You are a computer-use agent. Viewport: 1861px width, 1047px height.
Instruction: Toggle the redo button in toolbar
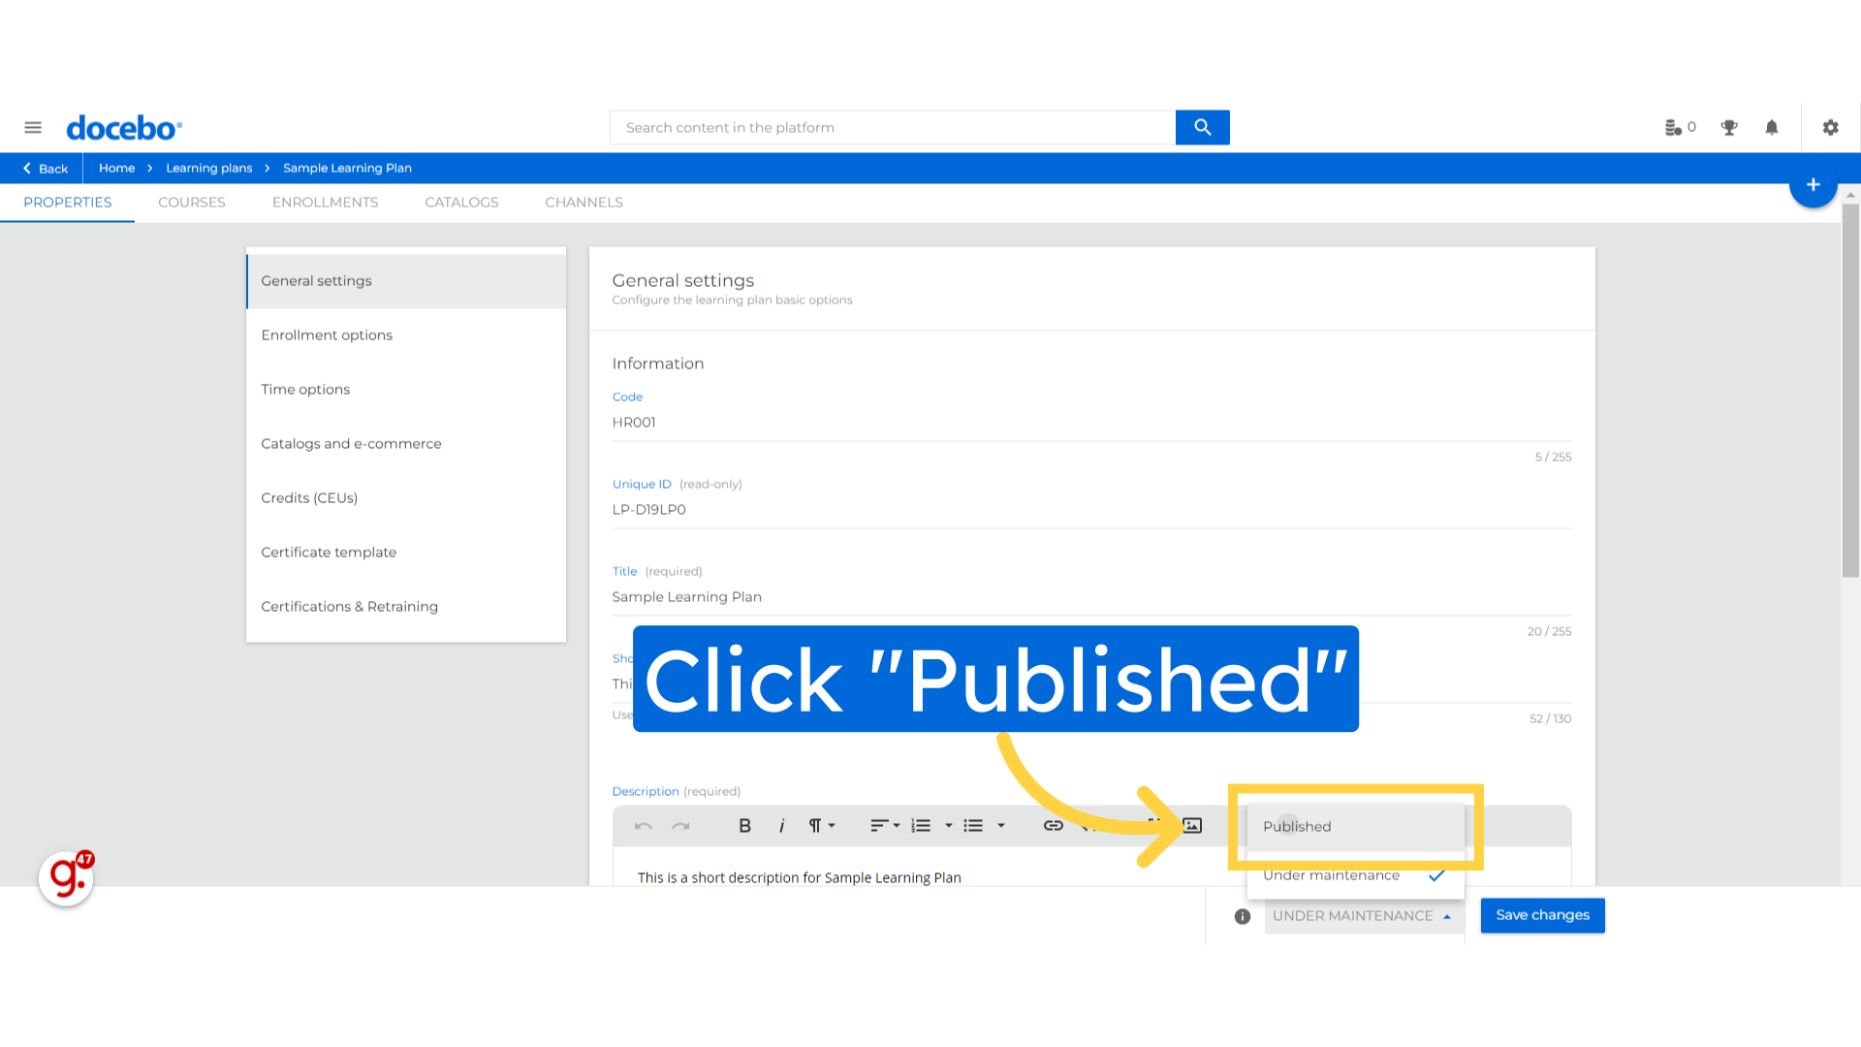[x=681, y=826]
